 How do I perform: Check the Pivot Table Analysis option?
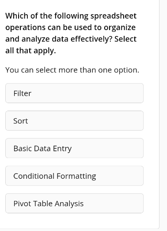74,203
